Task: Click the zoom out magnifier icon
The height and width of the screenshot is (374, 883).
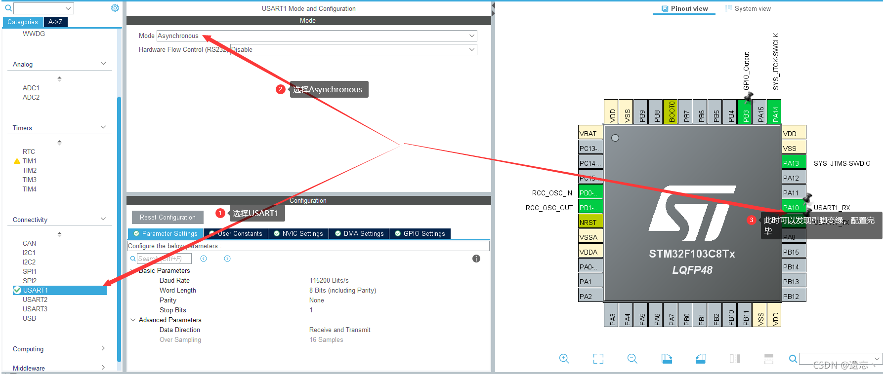Action: (x=632, y=359)
